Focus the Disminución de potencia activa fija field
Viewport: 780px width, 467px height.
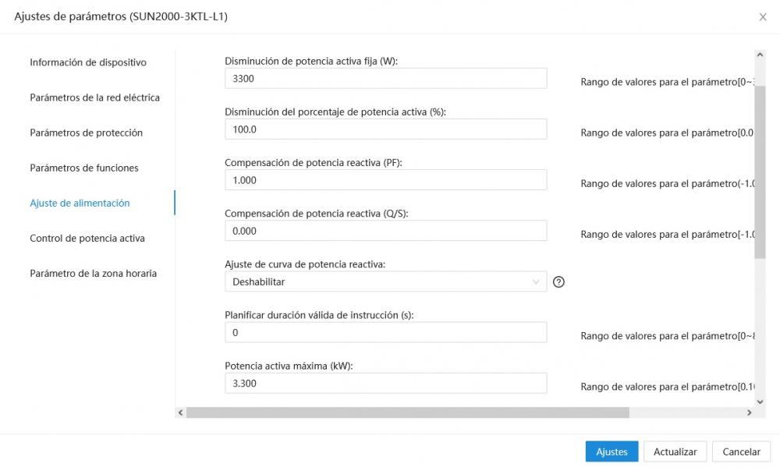(385, 79)
